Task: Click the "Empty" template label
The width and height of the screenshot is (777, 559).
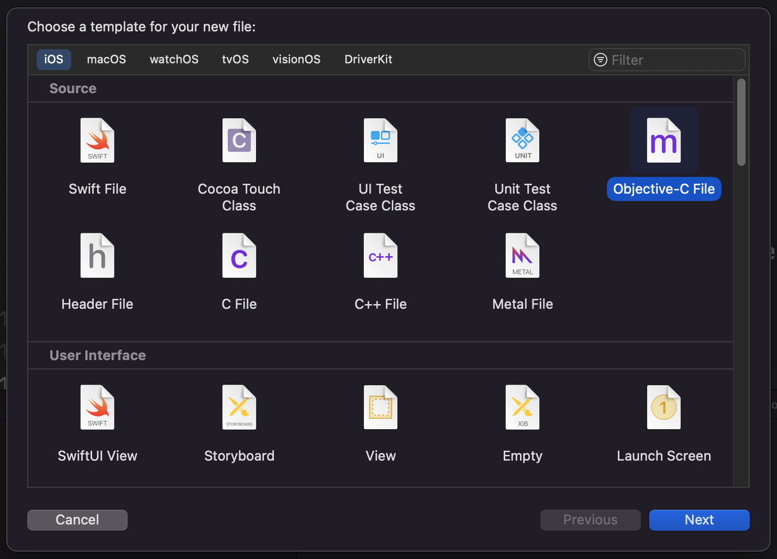Action: click(x=523, y=456)
